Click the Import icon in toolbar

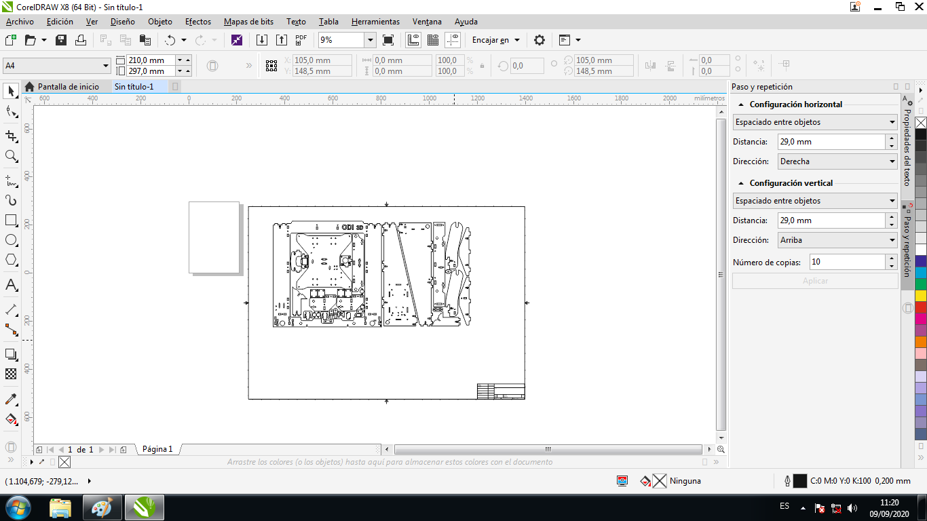coord(262,40)
